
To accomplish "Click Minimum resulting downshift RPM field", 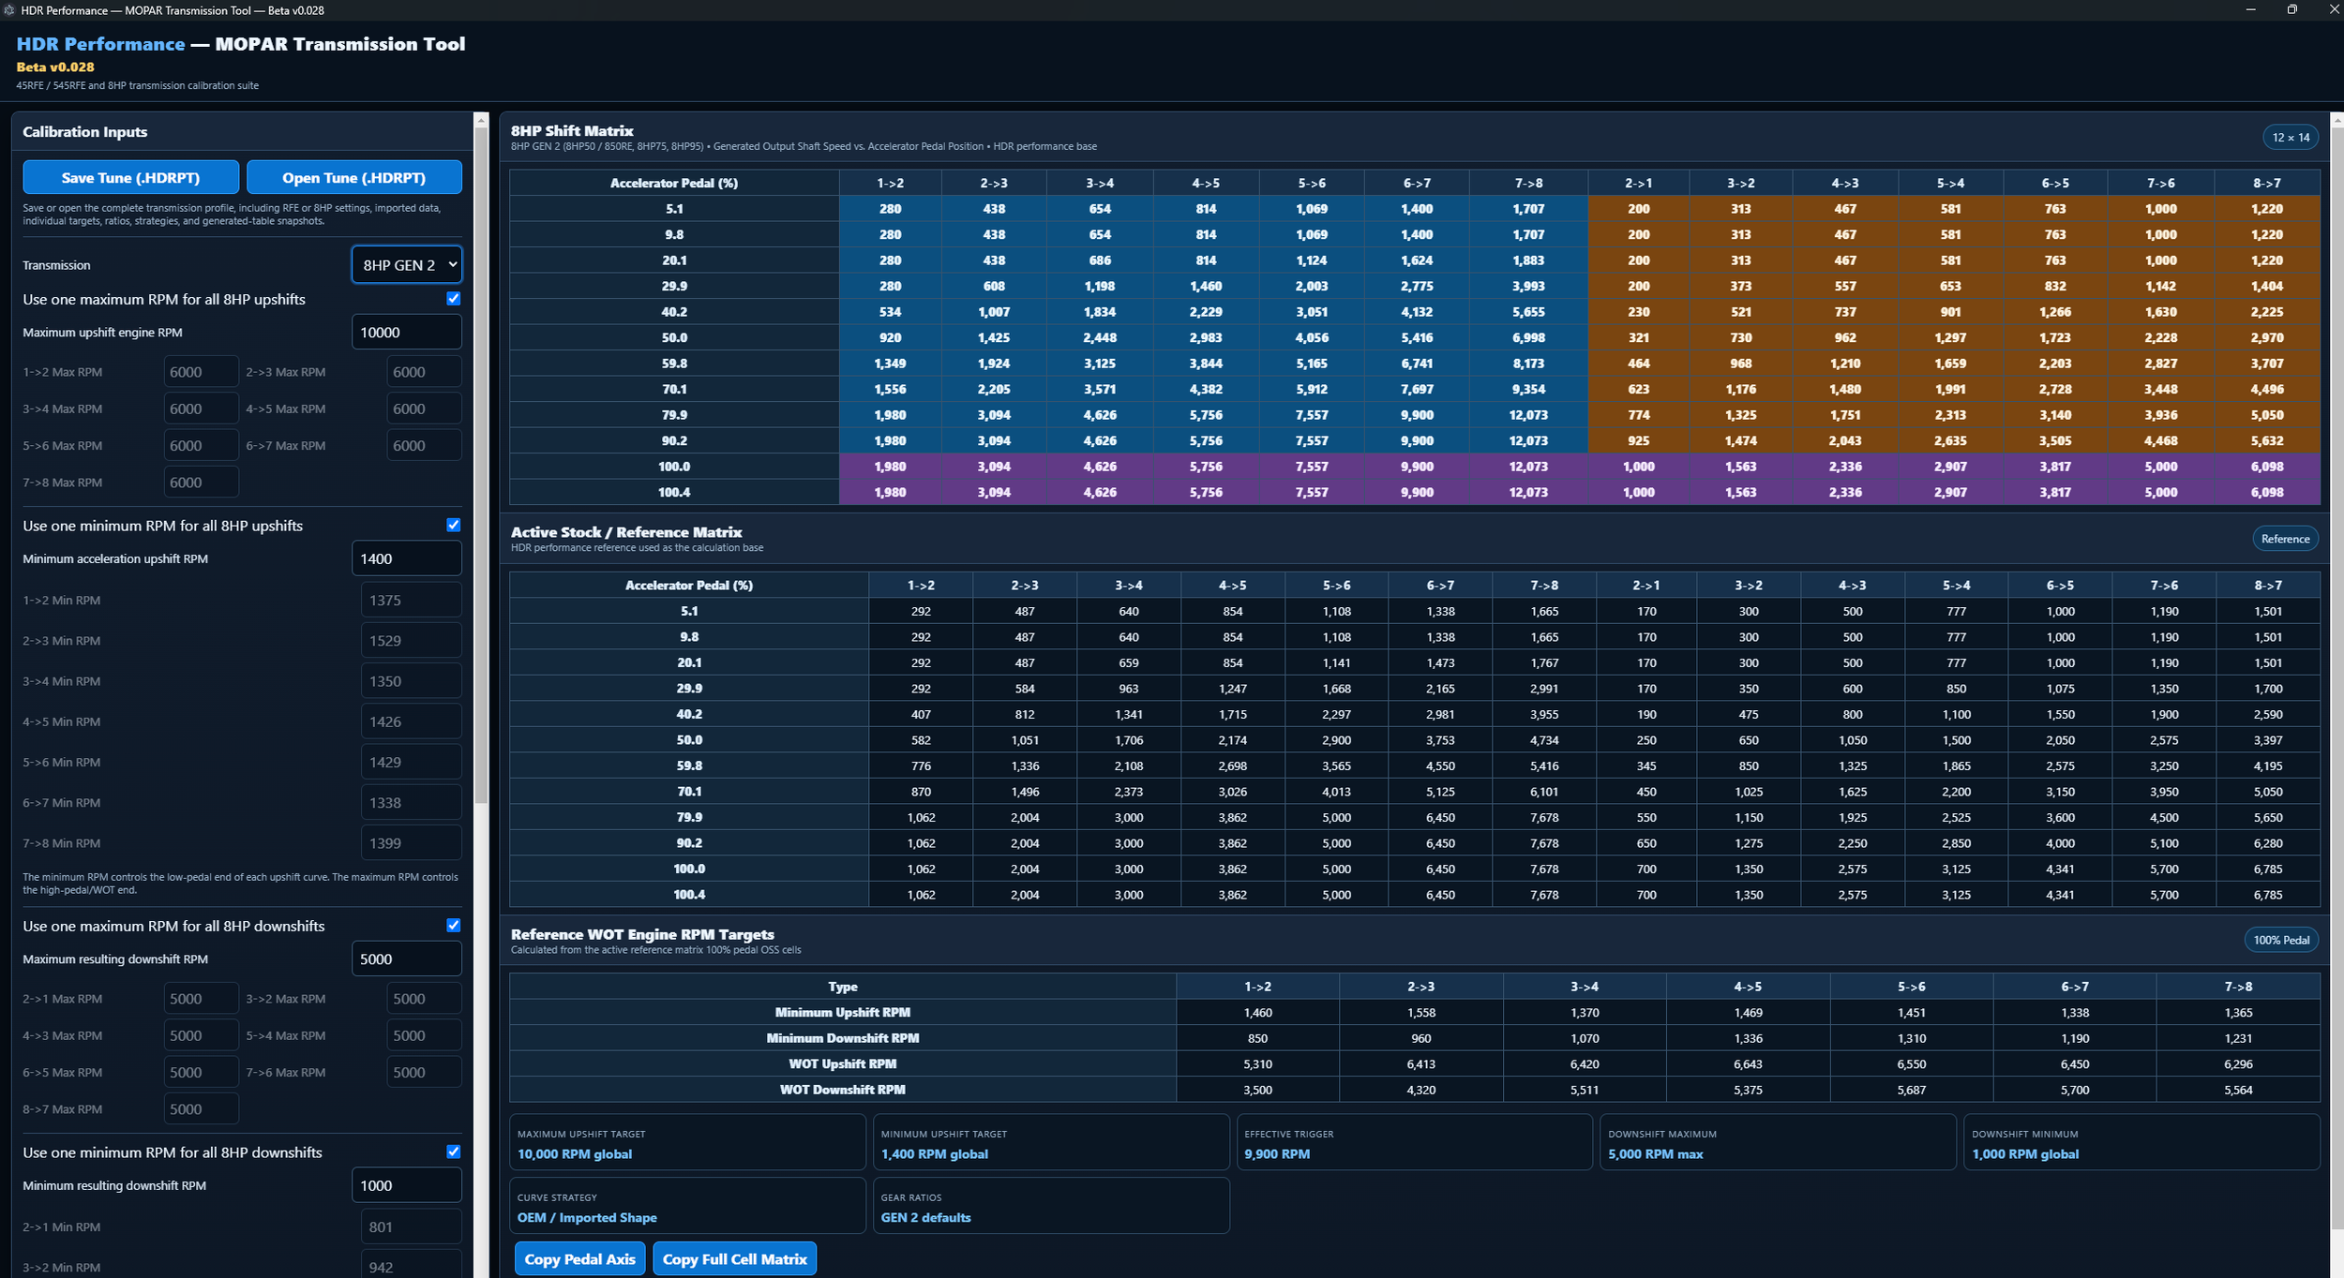I will click(406, 1185).
